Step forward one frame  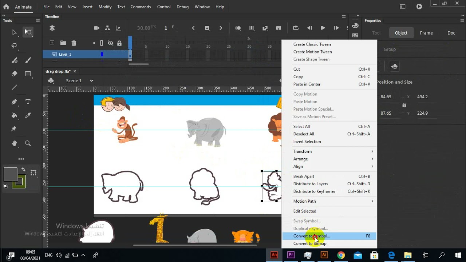pyautogui.click(x=336, y=28)
